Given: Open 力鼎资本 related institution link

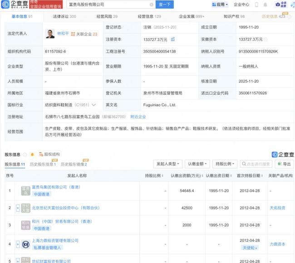Looking at the screenshot, I should point(277,244).
